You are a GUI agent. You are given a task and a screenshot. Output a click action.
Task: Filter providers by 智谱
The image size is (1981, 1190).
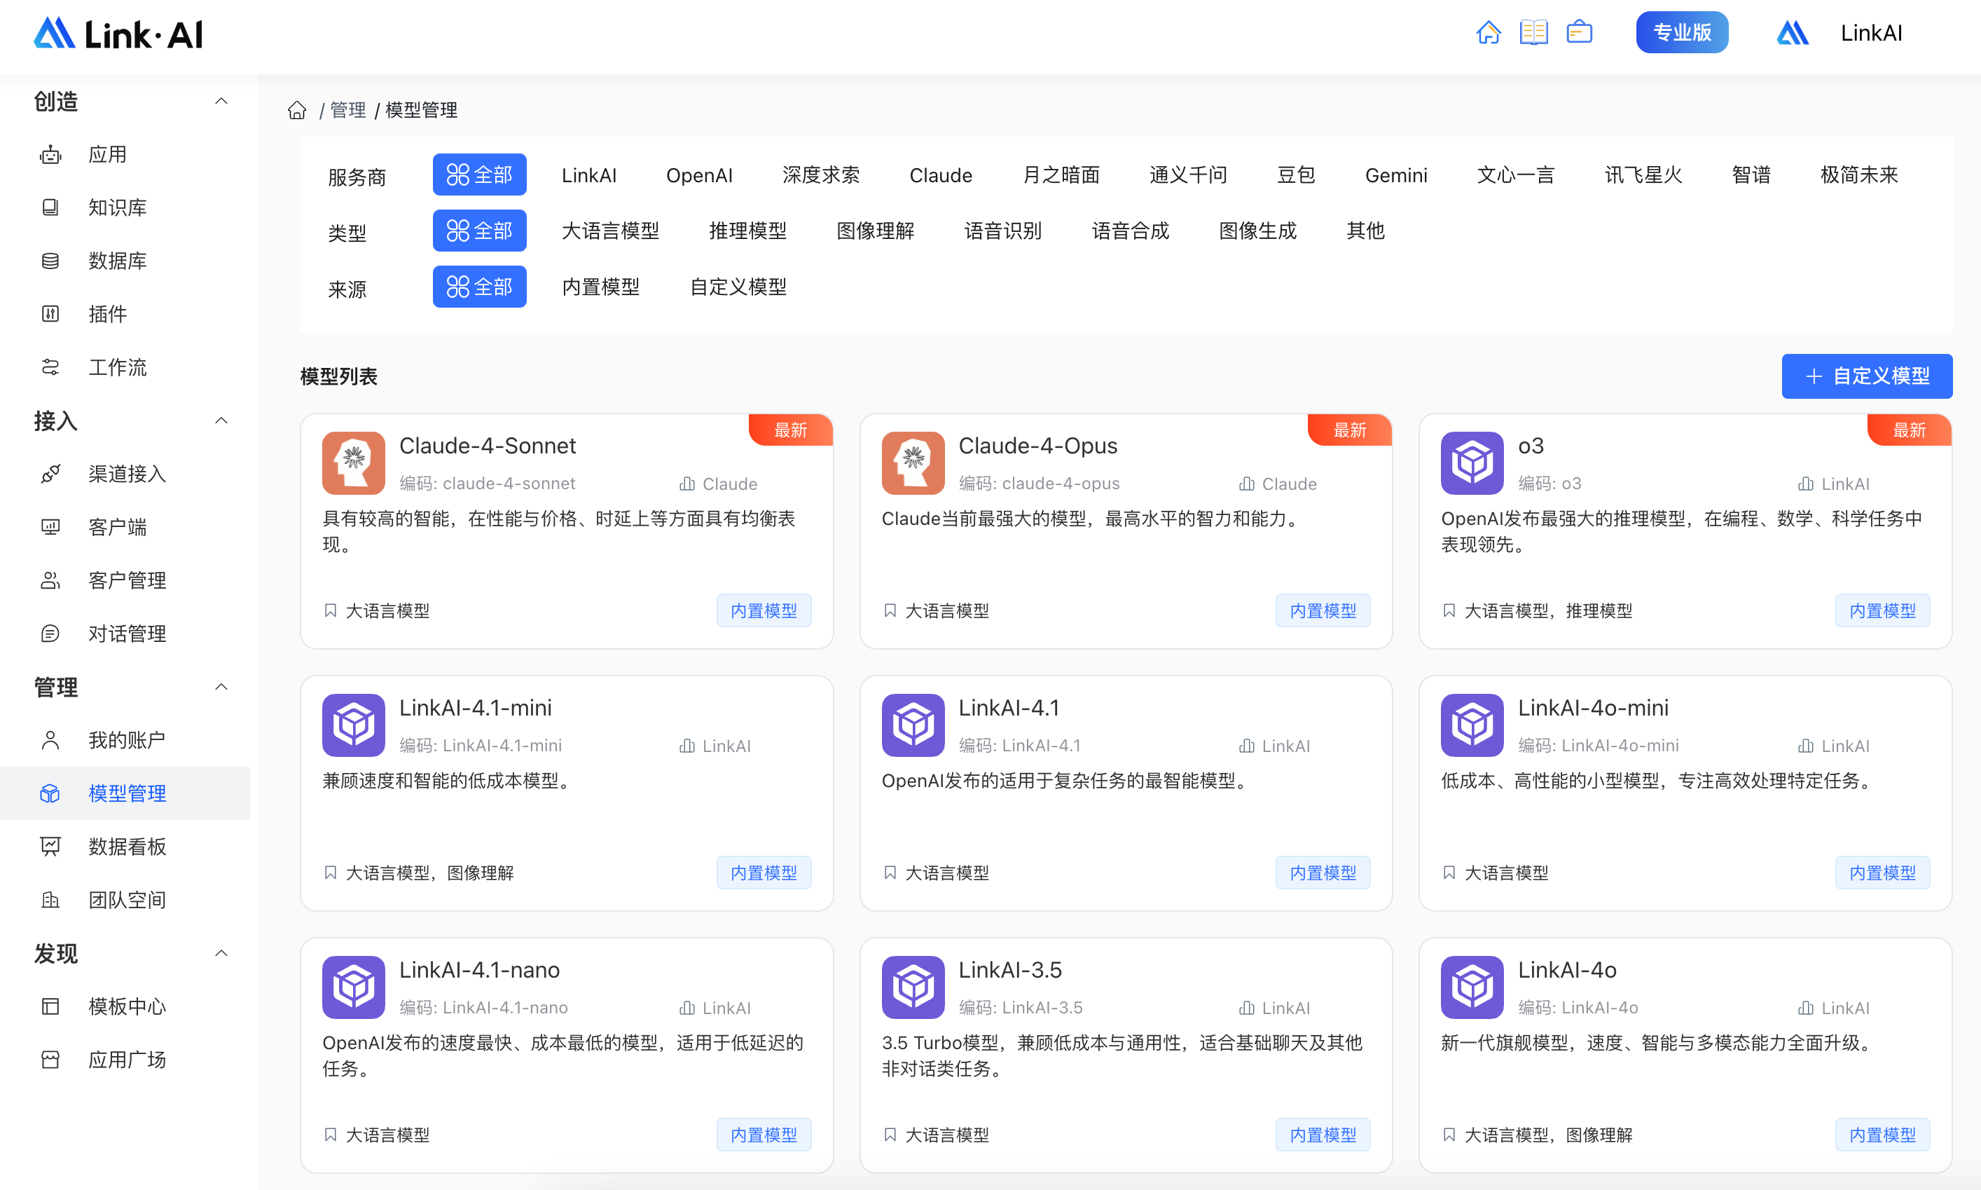(1751, 175)
